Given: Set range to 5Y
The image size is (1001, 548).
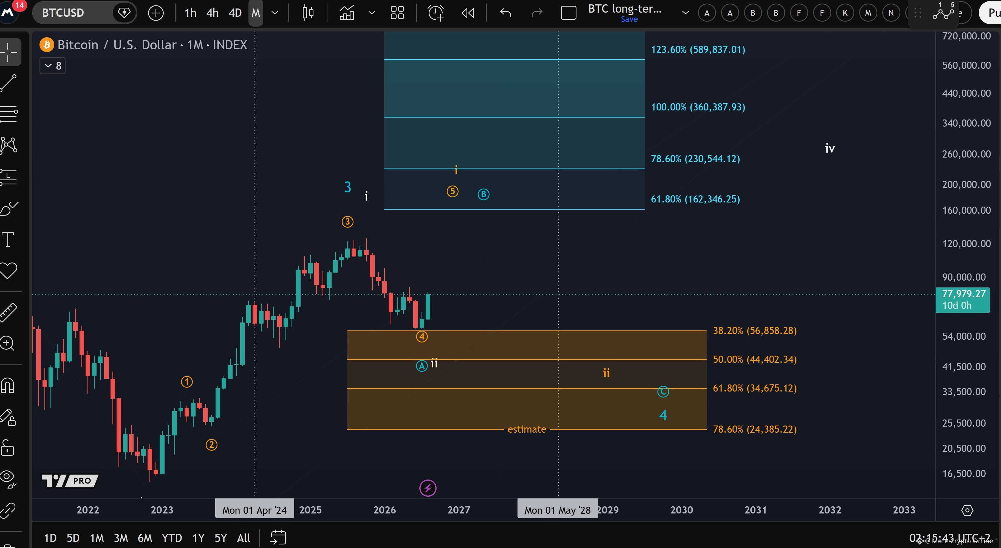Looking at the screenshot, I should pyautogui.click(x=221, y=538).
